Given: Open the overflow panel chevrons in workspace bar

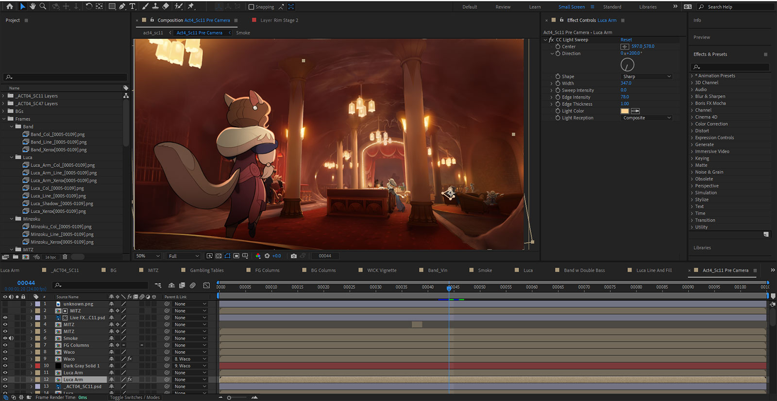Looking at the screenshot, I should point(675,6).
